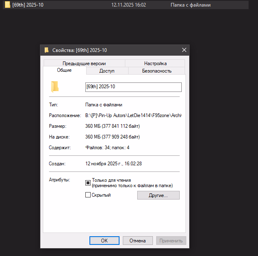
Task: Click the folder icon in the Properties title bar
Action: (47, 50)
